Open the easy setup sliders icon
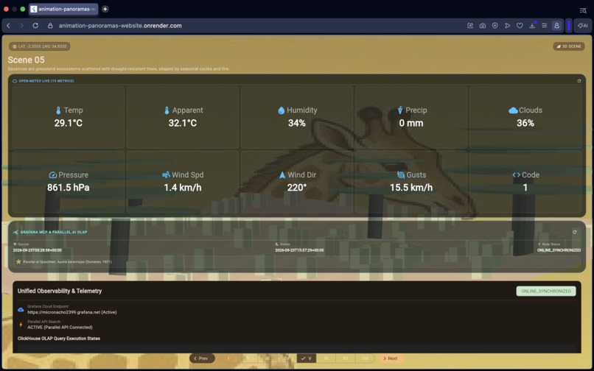Viewport: 594px width, 371px height. (x=545, y=26)
